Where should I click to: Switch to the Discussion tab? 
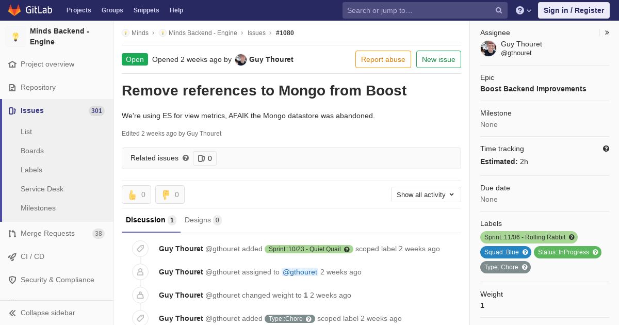(151, 220)
